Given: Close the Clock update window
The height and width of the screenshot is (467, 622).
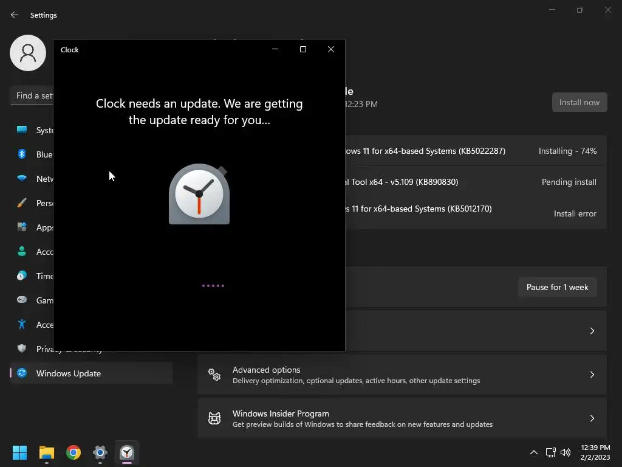Looking at the screenshot, I should click(x=331, y=49).
